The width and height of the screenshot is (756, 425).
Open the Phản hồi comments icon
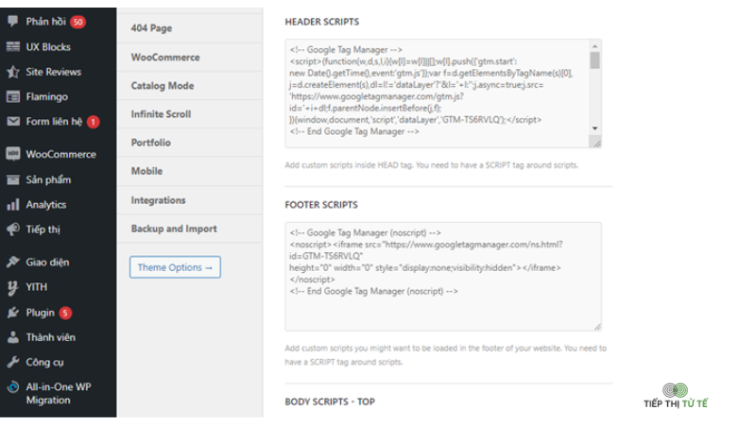[x=13, y=21]
